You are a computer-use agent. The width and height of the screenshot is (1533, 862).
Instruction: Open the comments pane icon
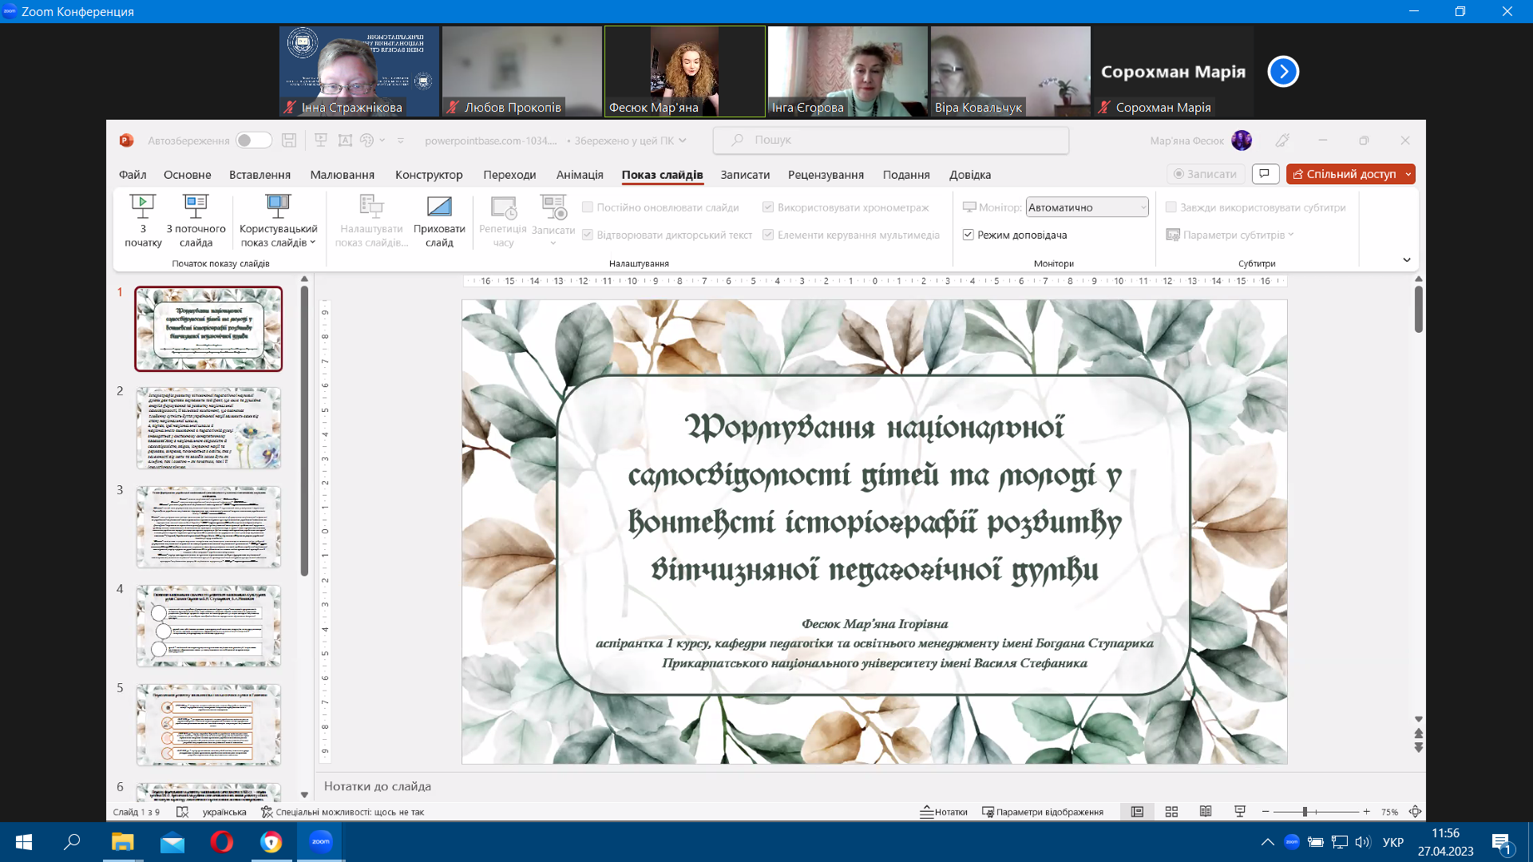1266,174
